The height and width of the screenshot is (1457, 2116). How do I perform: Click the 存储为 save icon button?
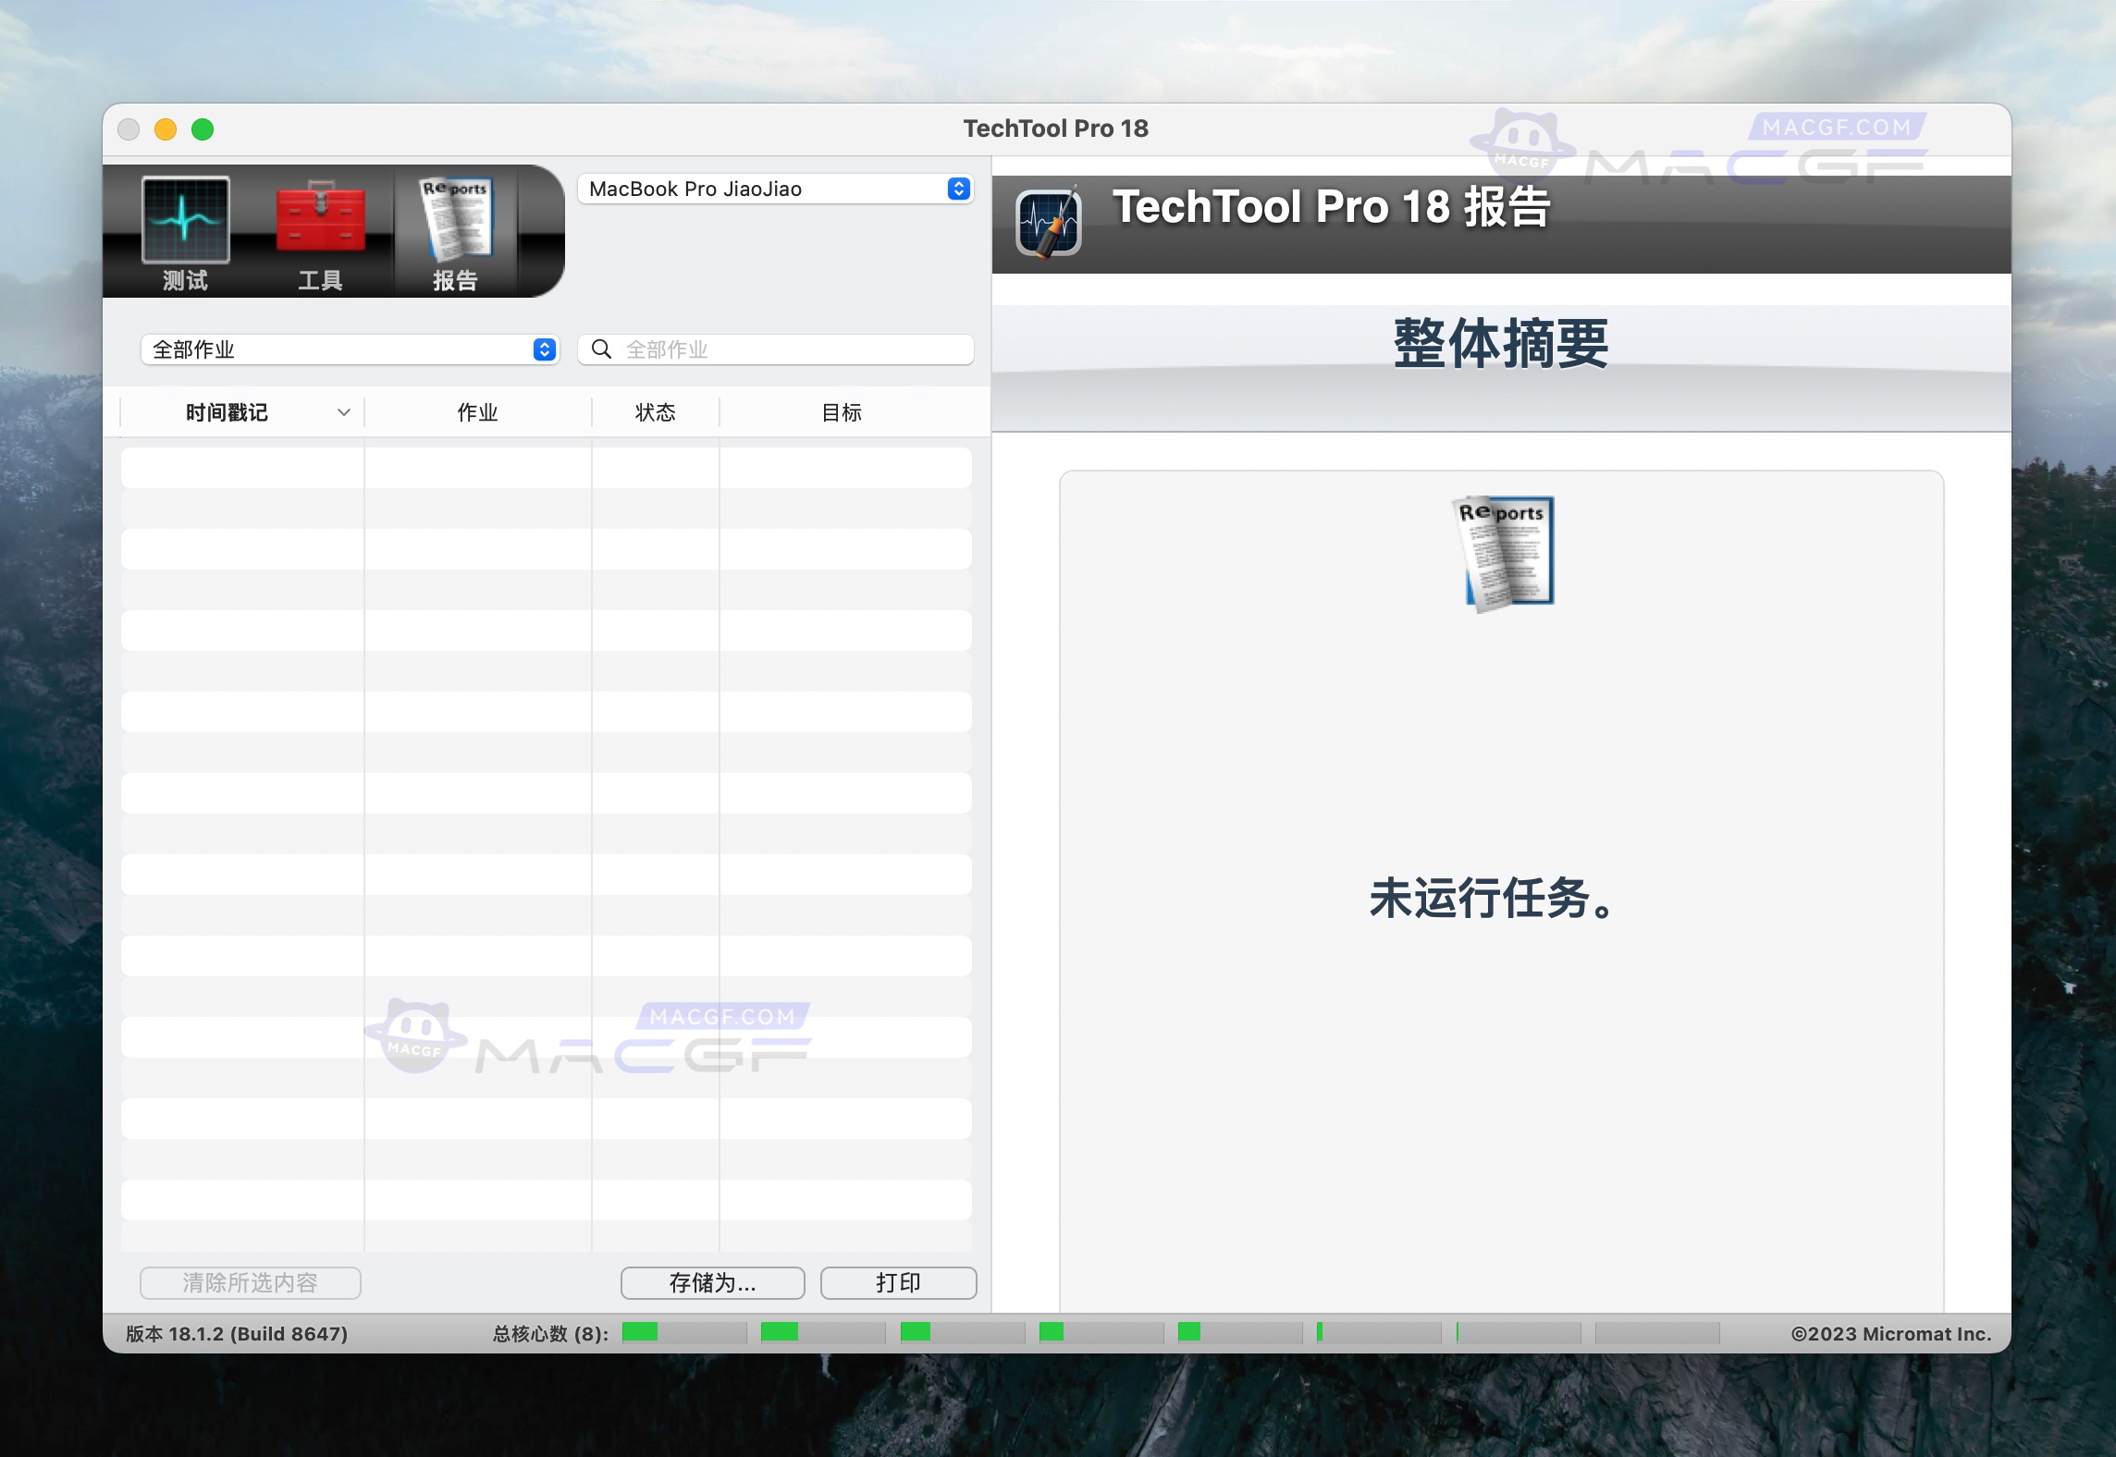(712, 1282)
